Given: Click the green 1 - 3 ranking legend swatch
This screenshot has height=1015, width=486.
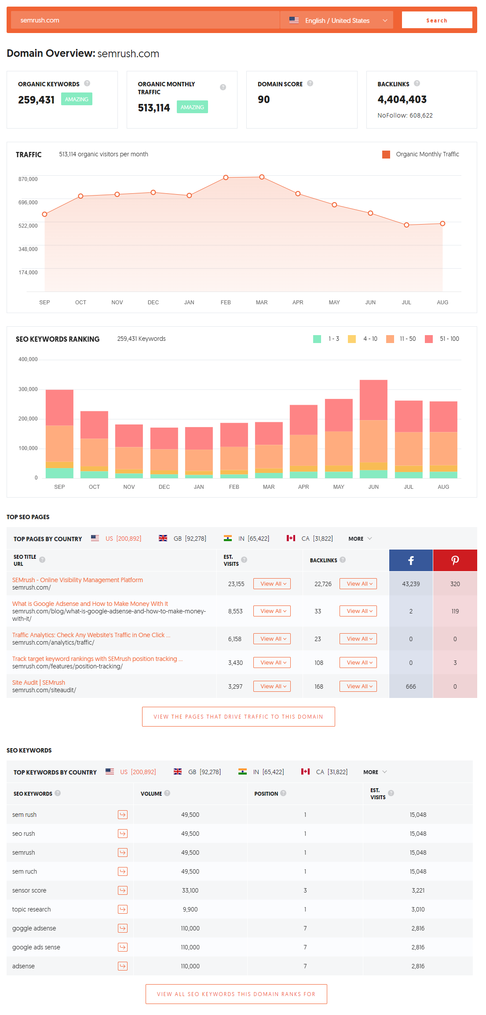Looking at the screenshot, I should pyautogui.click(x=317, y=339).
